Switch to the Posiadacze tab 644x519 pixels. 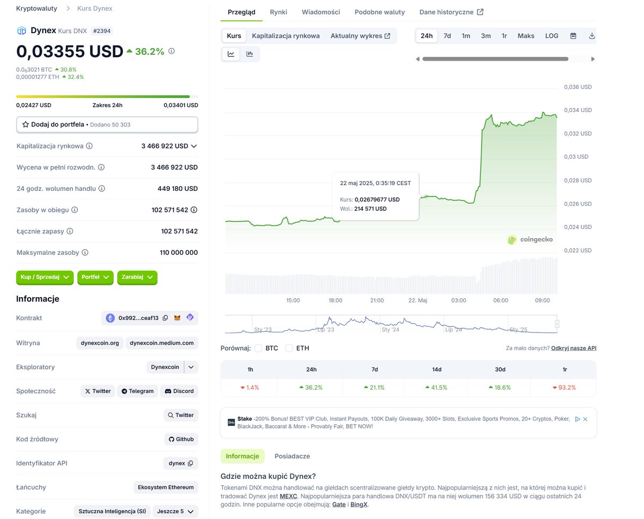[x=292, y=456]
